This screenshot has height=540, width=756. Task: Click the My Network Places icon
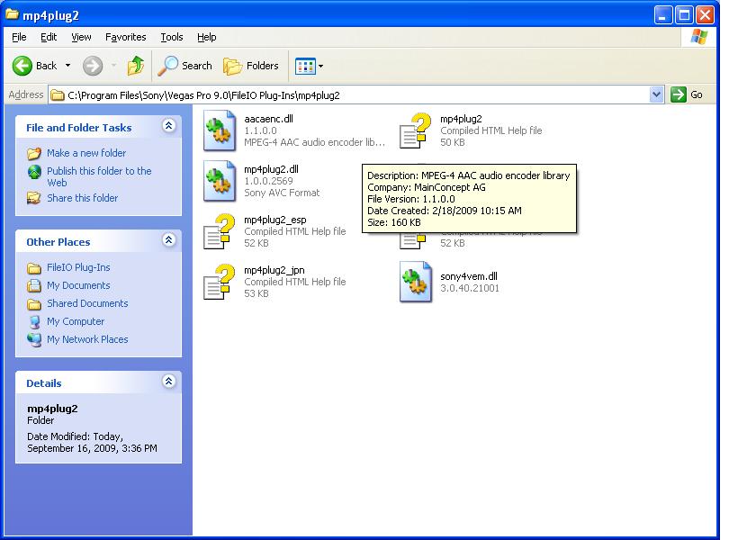(34, 340)
